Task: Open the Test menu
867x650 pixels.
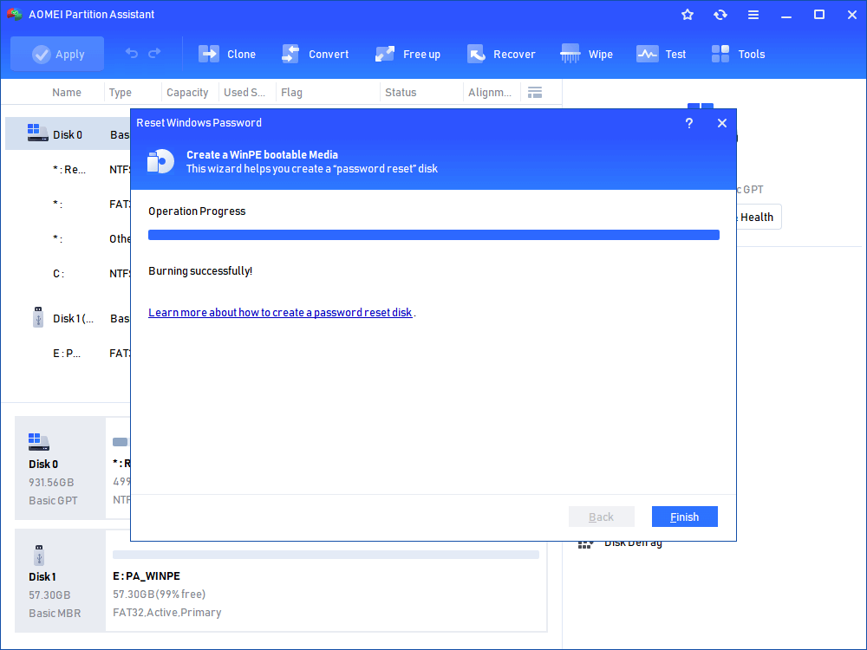Action: click(x=661, y=54)
